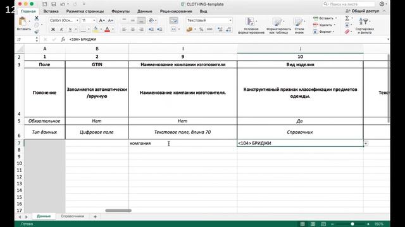Open dropdown arrow for cell J7
Viewport: 405px width, 227px height.
(x=366, y=143)
